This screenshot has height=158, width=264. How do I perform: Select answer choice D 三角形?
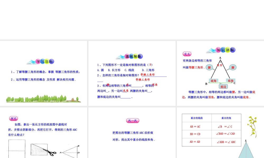(149, 70)
